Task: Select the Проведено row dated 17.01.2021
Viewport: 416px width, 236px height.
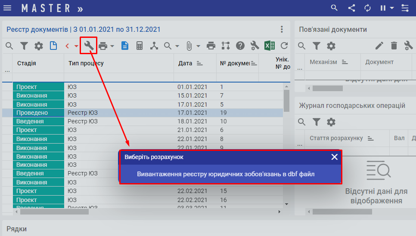Action: coord(129,113)
